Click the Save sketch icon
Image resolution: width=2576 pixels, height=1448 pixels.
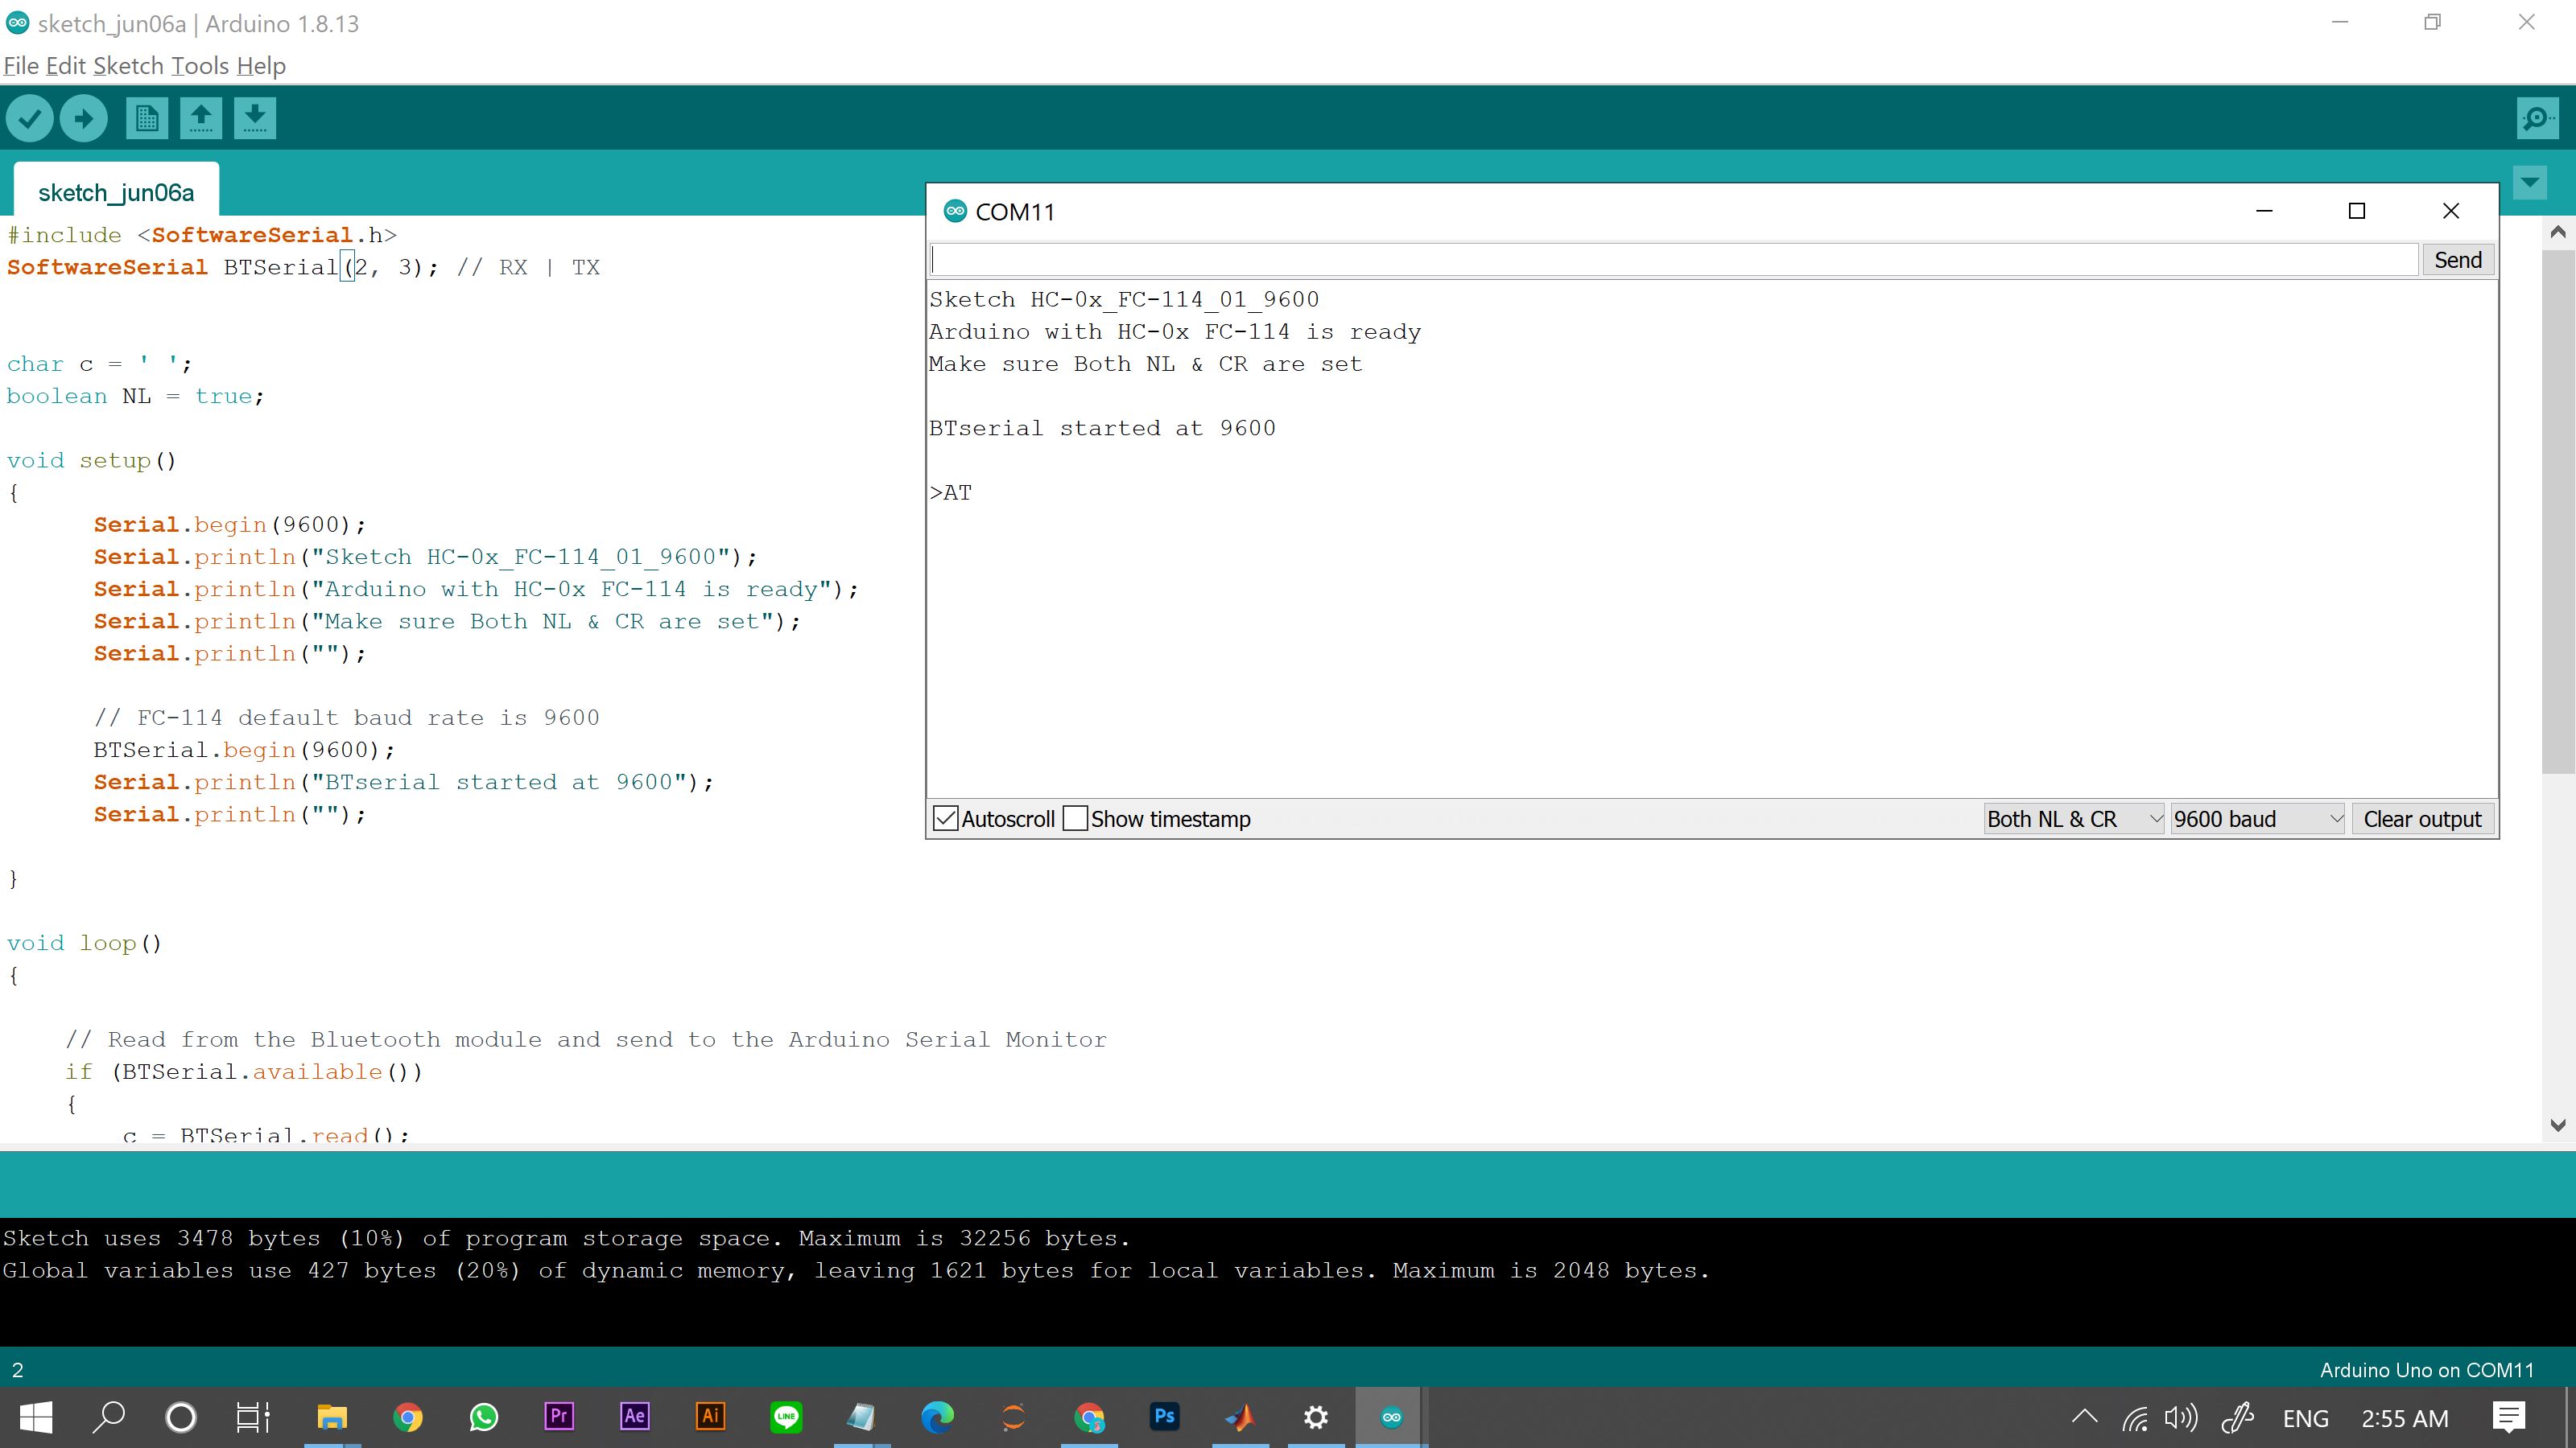pyautogui.click(x=255, y=119)
